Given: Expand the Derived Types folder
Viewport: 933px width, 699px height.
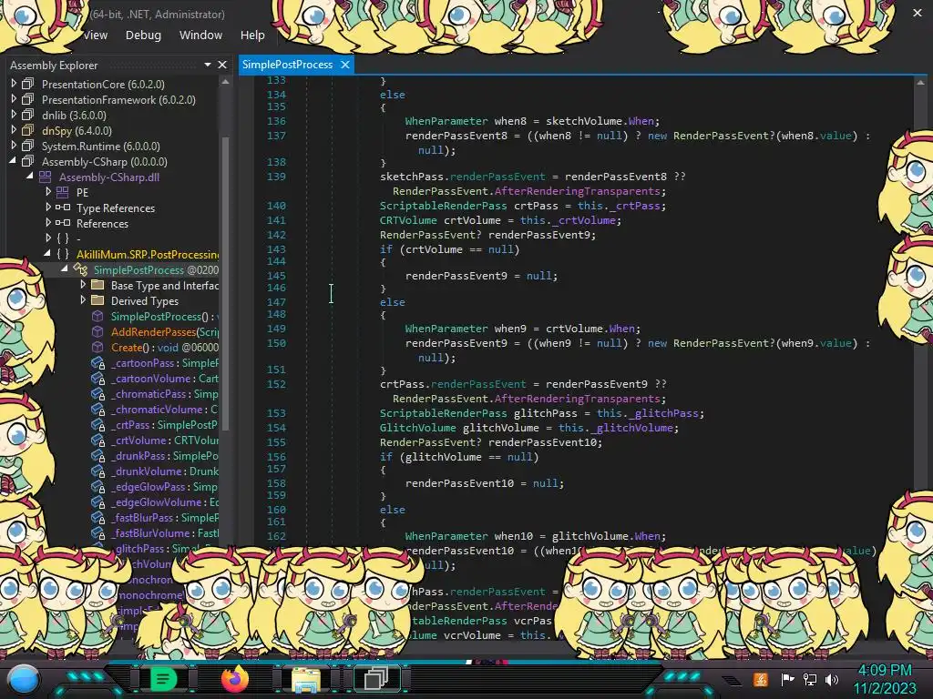Looking at the screenshot, I should [83, 300].
